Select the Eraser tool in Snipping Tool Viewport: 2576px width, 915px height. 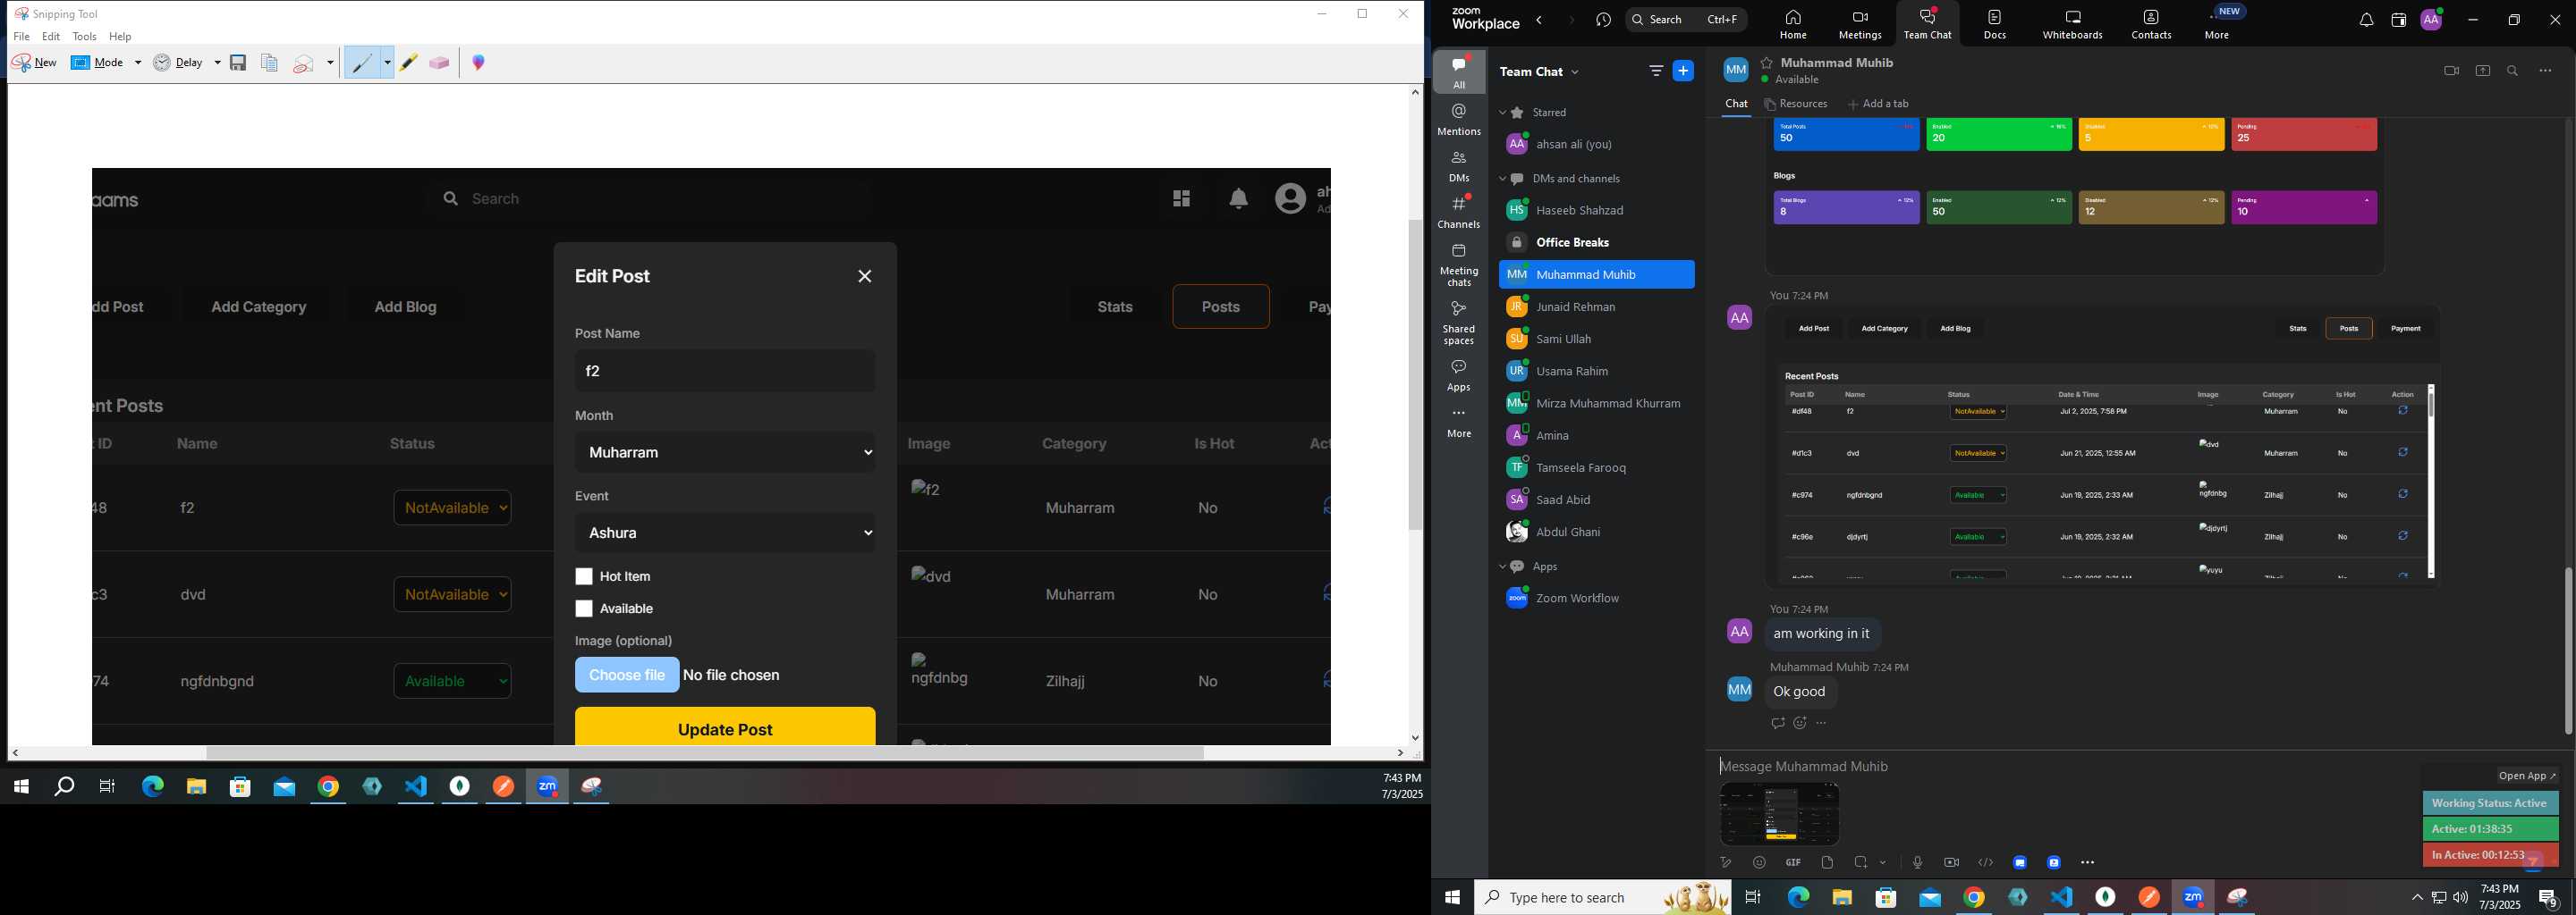point(440,63)
